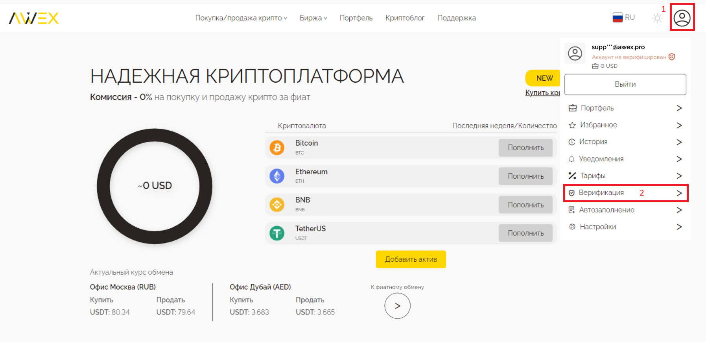Screen dimensions: 706x342
Task: Expand Автозаполнение via its chevron arrow
Action: click(679, 210)
